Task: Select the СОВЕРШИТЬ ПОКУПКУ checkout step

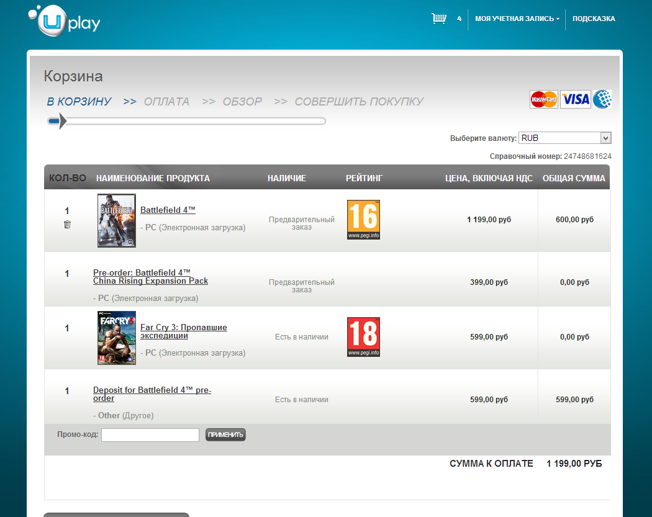Action: (x=359, y=101)
